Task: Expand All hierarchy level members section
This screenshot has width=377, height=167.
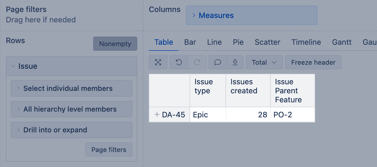Action: pyautogui.click(x=72, y=109)
